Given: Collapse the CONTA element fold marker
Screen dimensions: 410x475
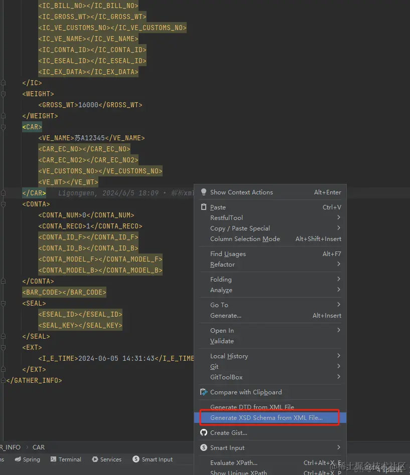Looking at the screenshot, I should [x=4, y=204].
